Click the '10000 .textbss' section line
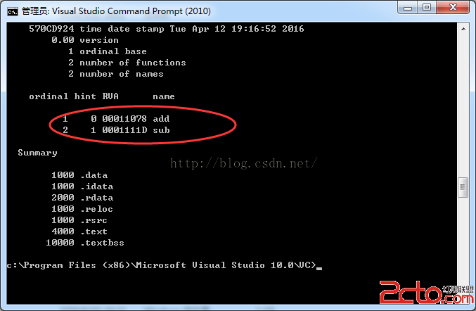The height and width of the screenshot is (311, 476). (x=85, y=243)
